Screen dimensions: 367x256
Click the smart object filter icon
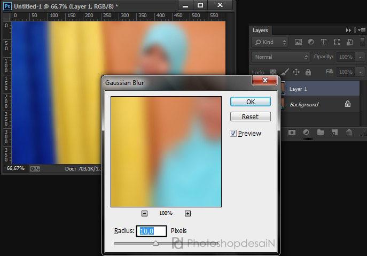click(x=349, y=42)
